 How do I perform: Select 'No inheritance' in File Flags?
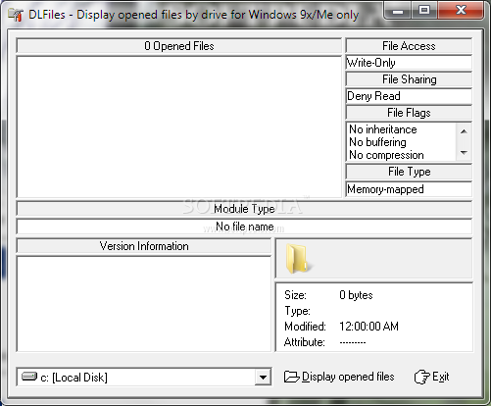coord(383,129)
